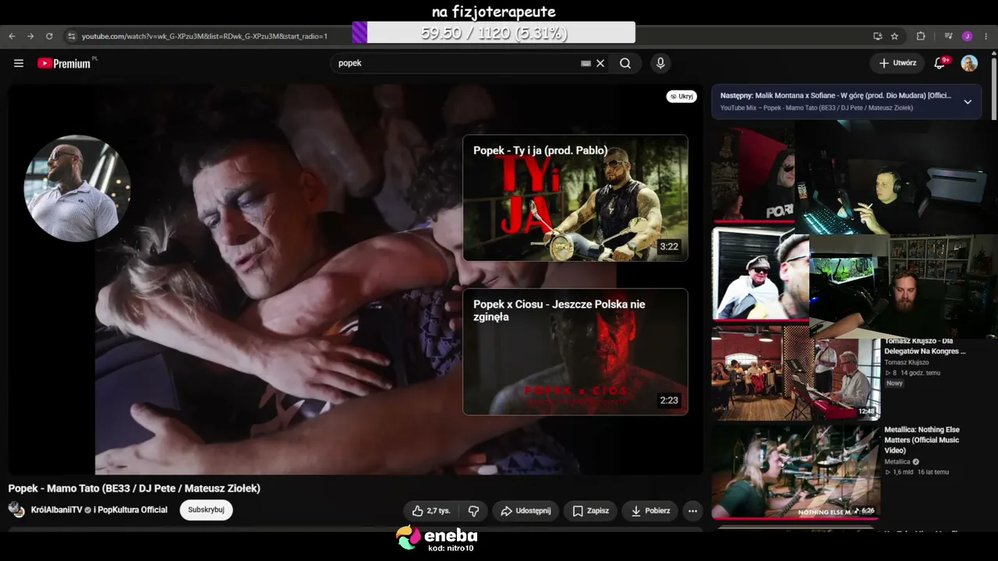Open the browser three-dot menu
This screenshot has width=998, height=561.
point(986,36)
